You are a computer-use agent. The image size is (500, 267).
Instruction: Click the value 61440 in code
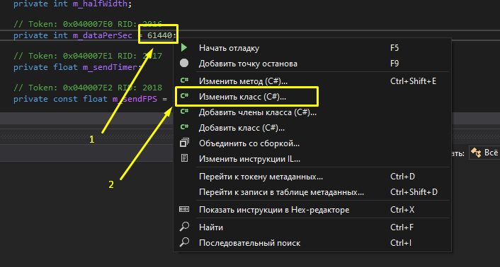(160, 35)
